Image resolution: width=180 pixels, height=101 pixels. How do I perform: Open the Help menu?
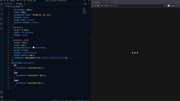[x=35, y=1]
